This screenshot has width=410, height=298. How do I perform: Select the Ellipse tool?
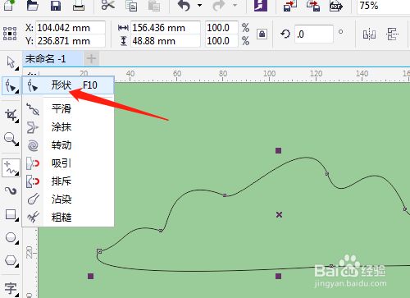[x=11, y=237]
